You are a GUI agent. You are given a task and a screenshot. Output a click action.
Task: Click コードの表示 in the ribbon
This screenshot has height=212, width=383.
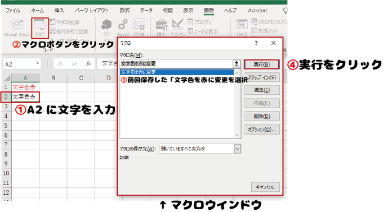click(203, 31)
